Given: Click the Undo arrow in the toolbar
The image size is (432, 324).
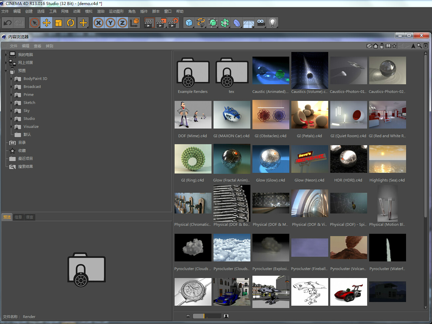Looking at the screenshot, I should pos(8,23).
